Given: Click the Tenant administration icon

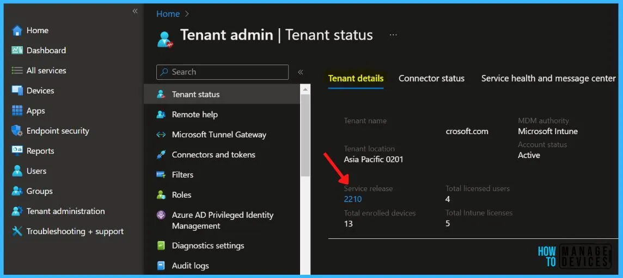Looking at the screenshot, I should 17,211.
